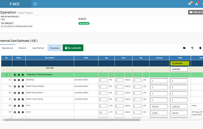This screenshot has height=129, width=203.
Task: Click the Amount field in Booth Product Display row
Action: [x=159, y=87]
